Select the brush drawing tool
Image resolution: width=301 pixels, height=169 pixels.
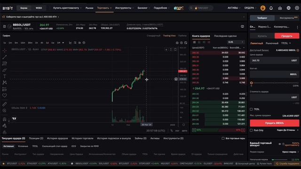click(x=5, y=70)
